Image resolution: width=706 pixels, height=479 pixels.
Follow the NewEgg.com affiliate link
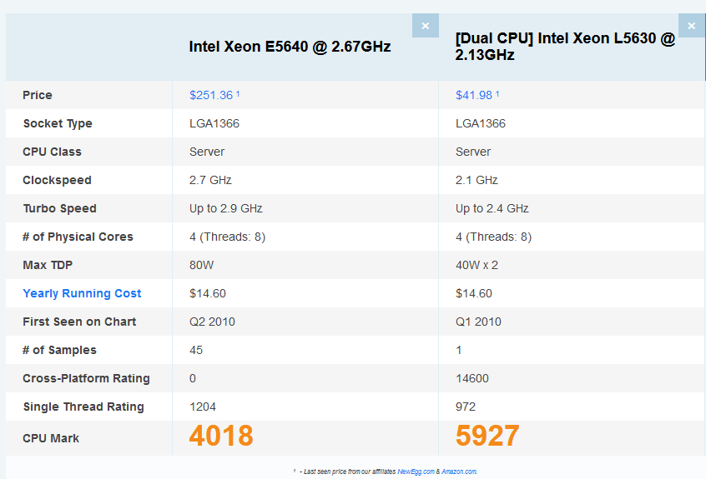coord(416,472)
